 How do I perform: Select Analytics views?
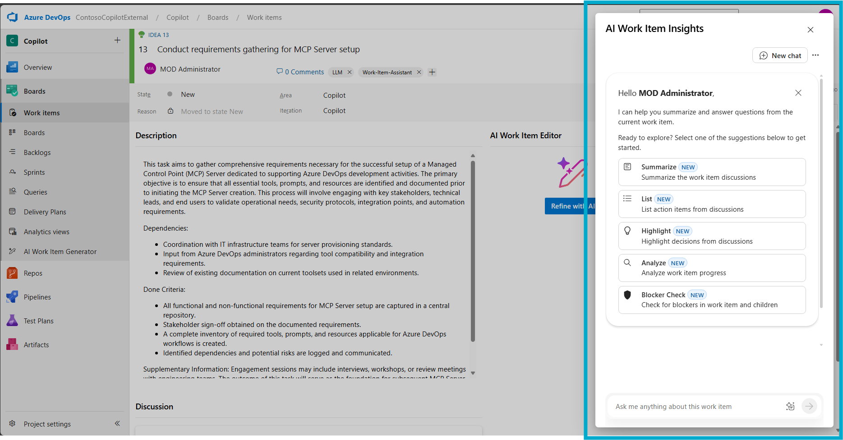point(46,231)
